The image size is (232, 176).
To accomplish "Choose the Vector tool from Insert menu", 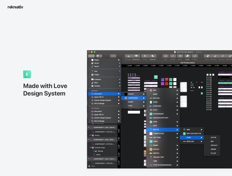I will pyautogui.click(x=96, y=63).
